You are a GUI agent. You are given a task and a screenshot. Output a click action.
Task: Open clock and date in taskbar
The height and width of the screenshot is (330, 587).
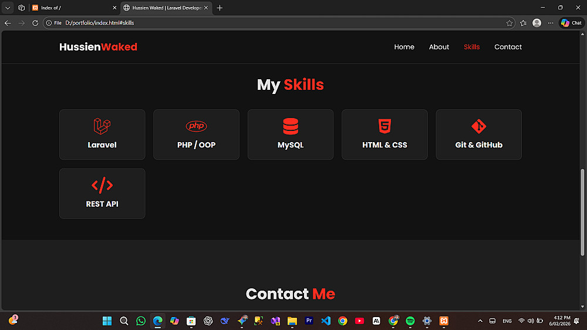pos(559,321)
